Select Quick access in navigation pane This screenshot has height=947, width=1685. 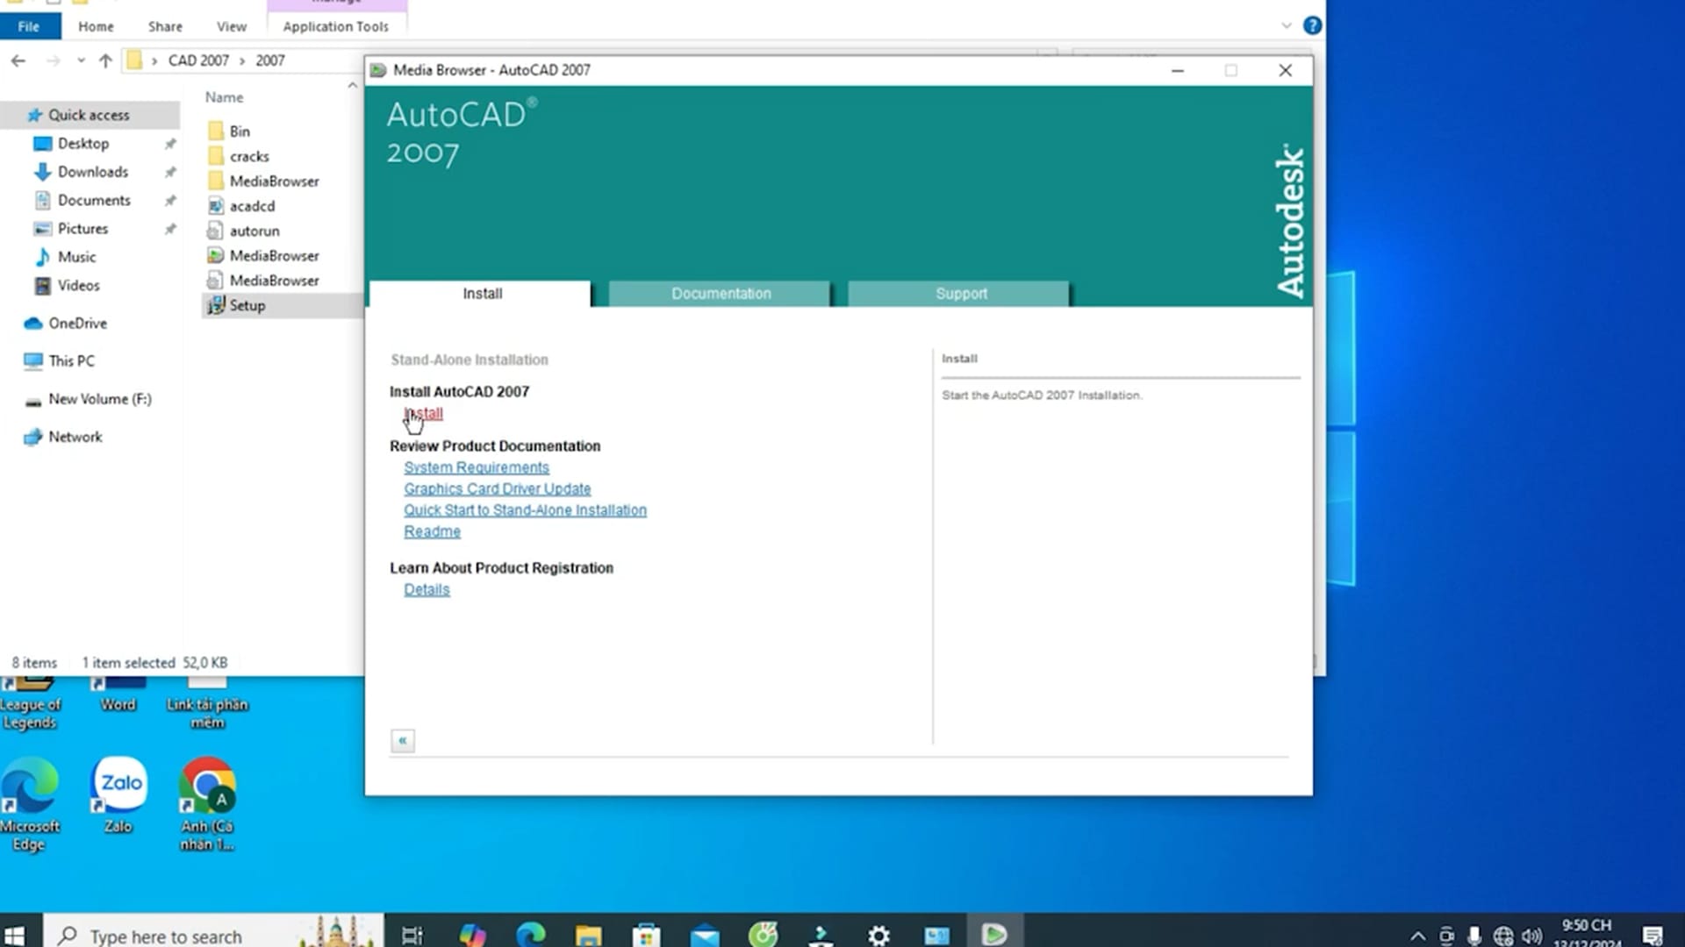[x=89, y=115]
